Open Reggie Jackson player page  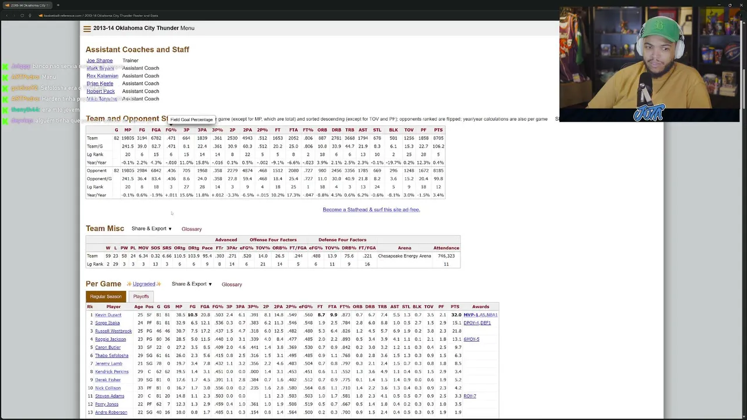tap(110, 339)
